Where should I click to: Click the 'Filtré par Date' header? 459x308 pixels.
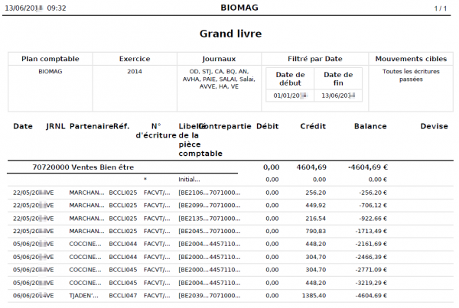315,59
